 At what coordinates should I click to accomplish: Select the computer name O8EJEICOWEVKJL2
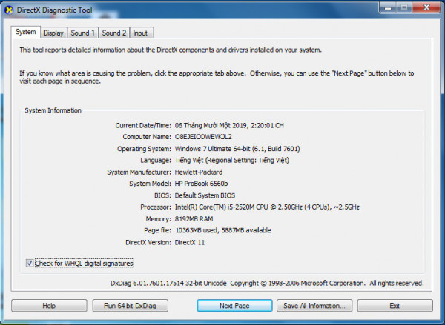[x=203, y=137]
